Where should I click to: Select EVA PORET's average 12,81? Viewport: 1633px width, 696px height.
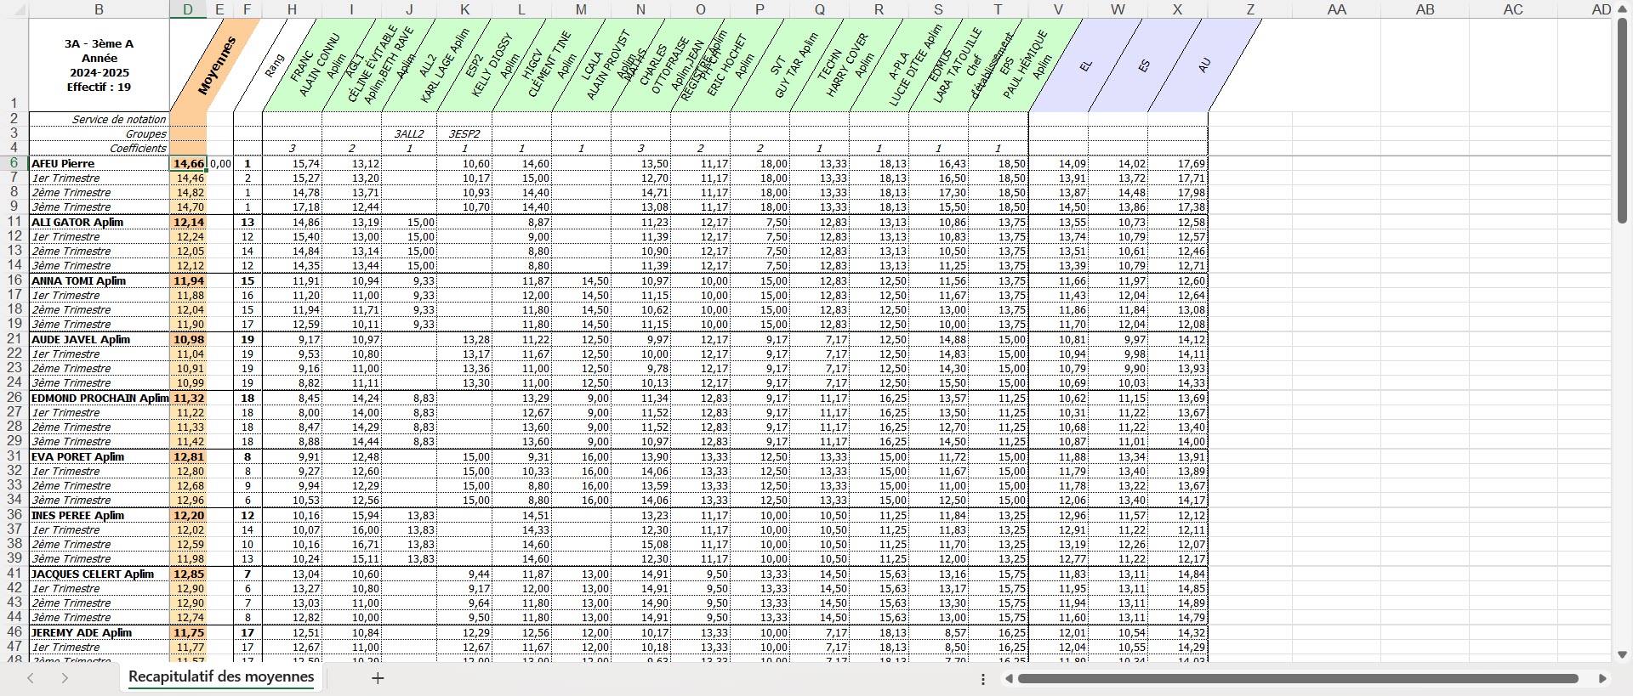(x=188, y=456)
